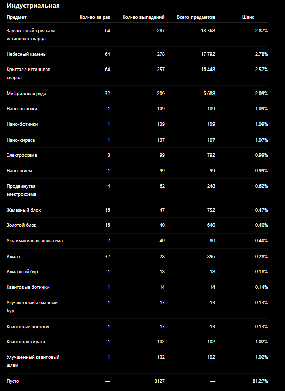285x391 pixels.
Task: Select the Квантовая кираса item
Action: pyautogui.click(x=26, y=342)
